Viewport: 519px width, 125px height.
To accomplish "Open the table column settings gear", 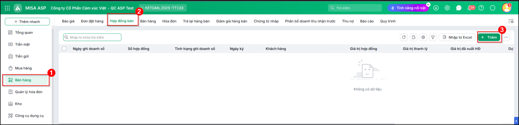I will coord(423,37).
